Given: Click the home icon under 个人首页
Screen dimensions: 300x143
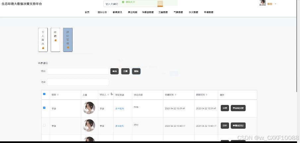Looking at the screenshot, I should pos(43,48).
